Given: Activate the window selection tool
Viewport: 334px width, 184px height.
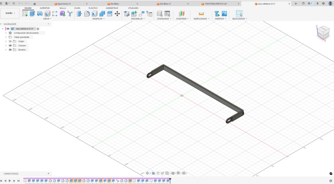Looking at the screenshot, I should (x=239, y=14).
